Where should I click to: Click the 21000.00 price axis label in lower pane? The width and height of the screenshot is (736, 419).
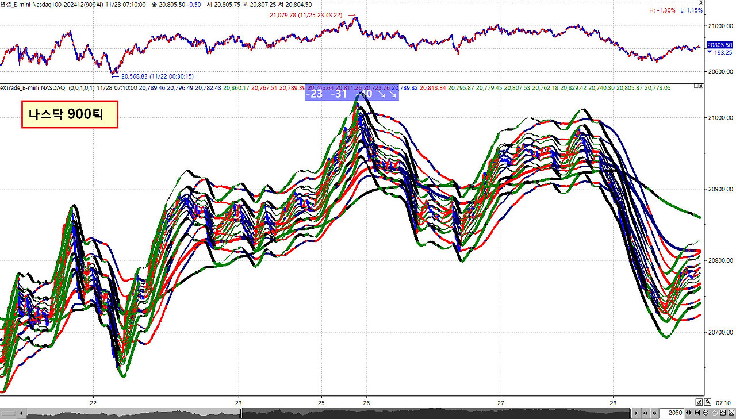(x=721, y=118)
